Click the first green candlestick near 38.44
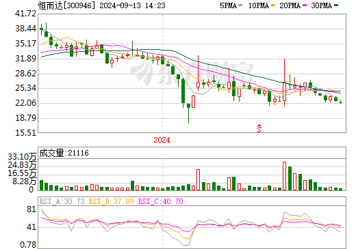This screenshot has height=249, width=356. click(x=41, y=29)
